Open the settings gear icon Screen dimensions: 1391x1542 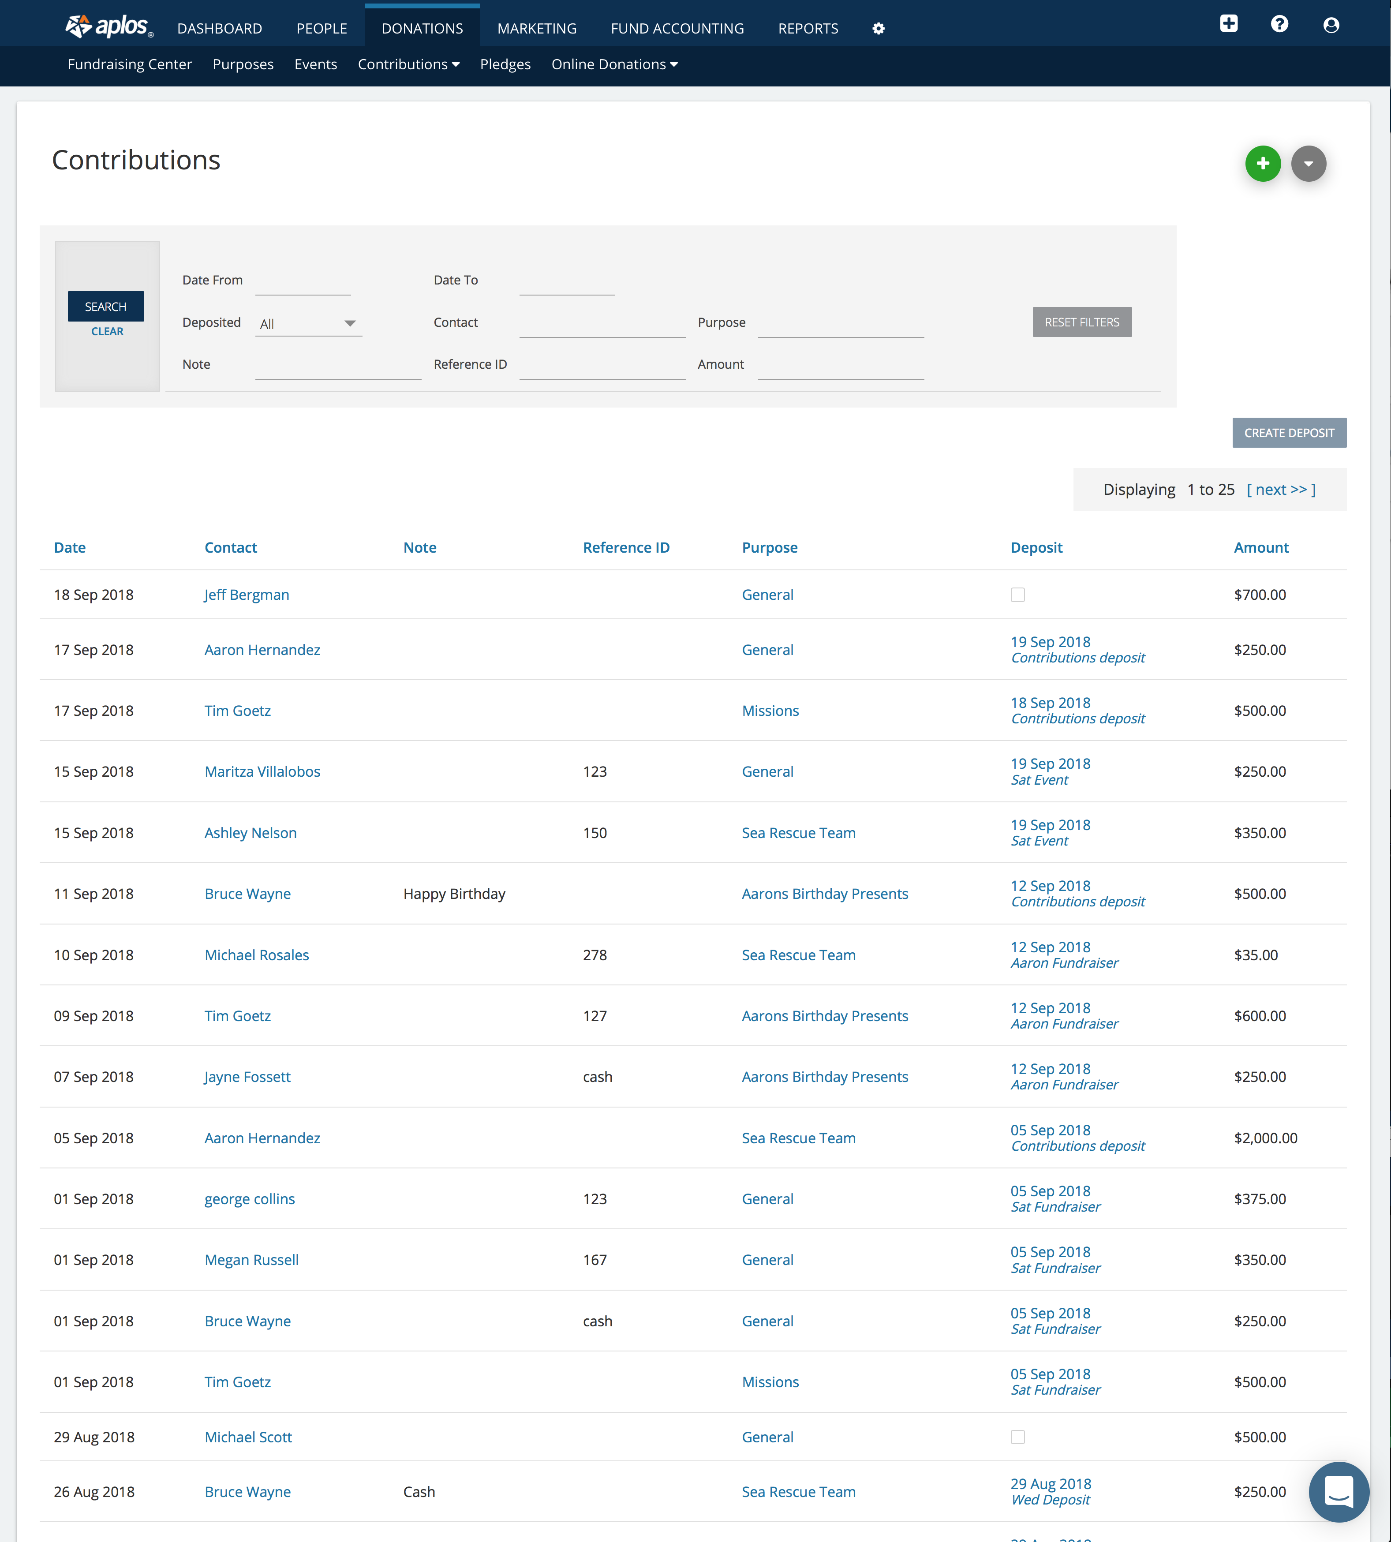coord(878,29)
